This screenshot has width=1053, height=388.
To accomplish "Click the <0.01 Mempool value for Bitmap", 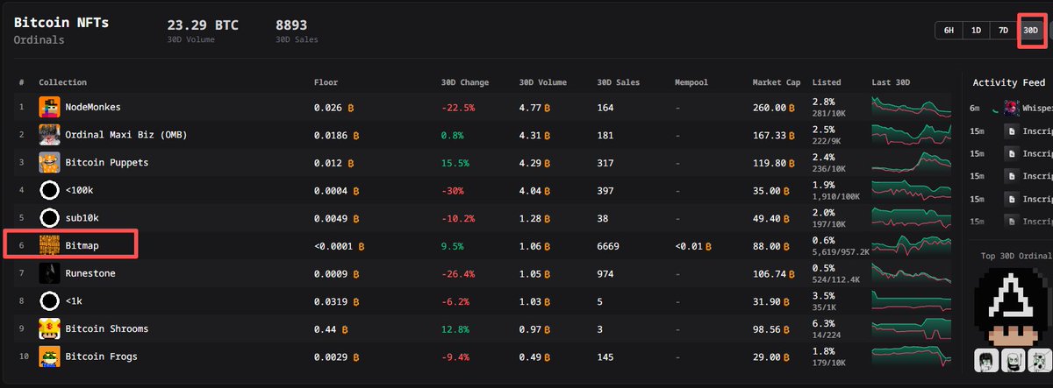I will 695,246.
